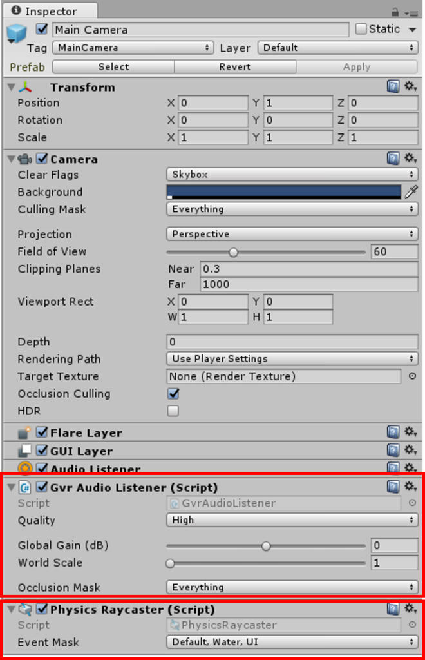Collapse the Camera component foldout
Viewport: 425px width, 660px height.
coord(12,159)
